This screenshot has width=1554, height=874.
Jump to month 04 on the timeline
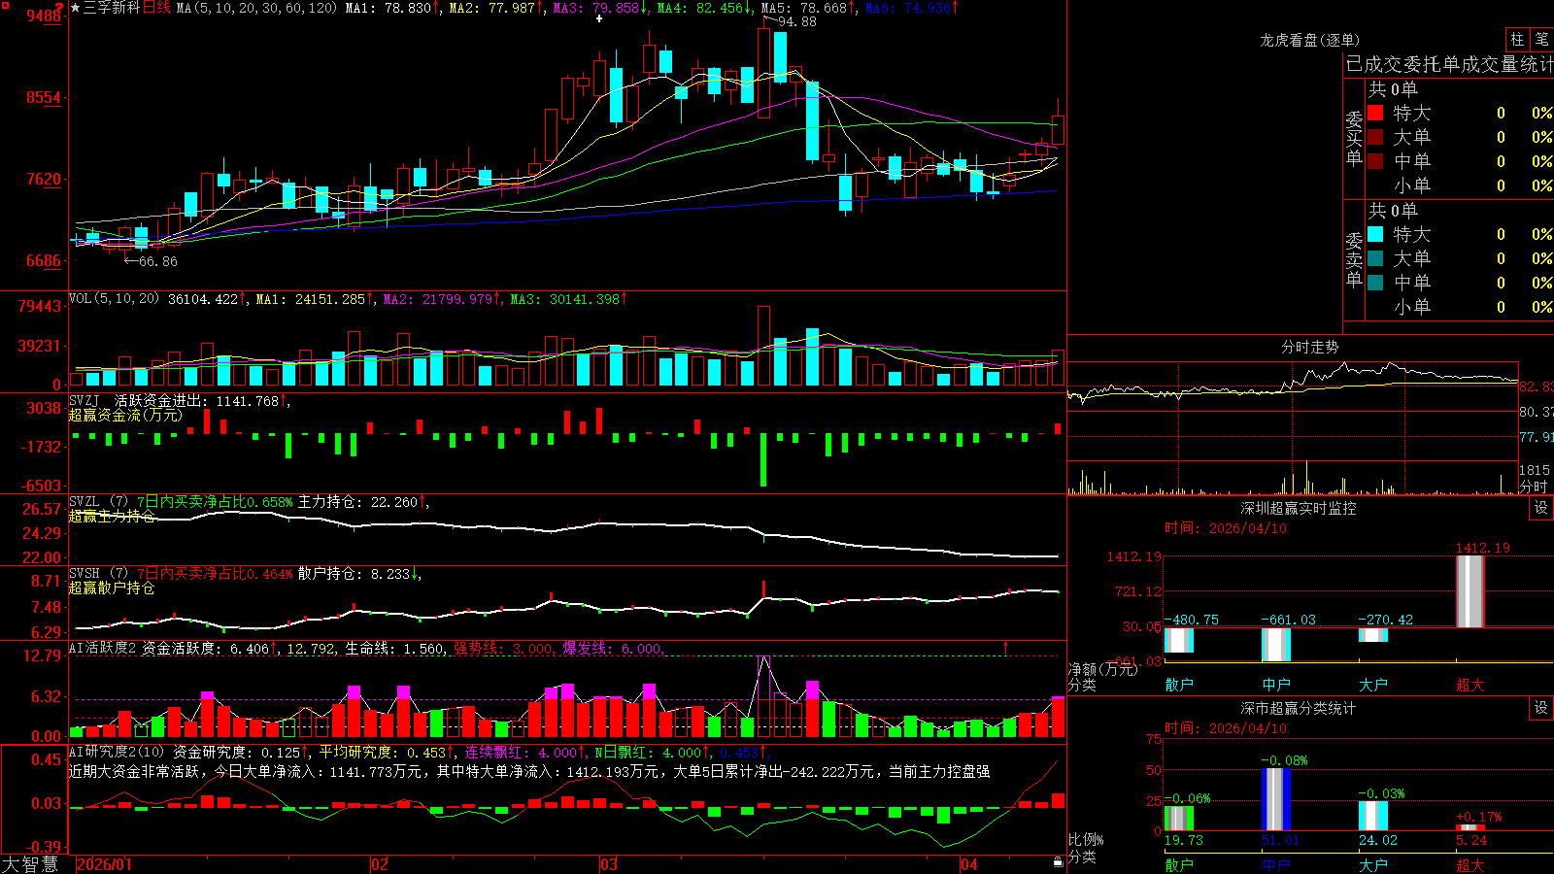point(968,864)
